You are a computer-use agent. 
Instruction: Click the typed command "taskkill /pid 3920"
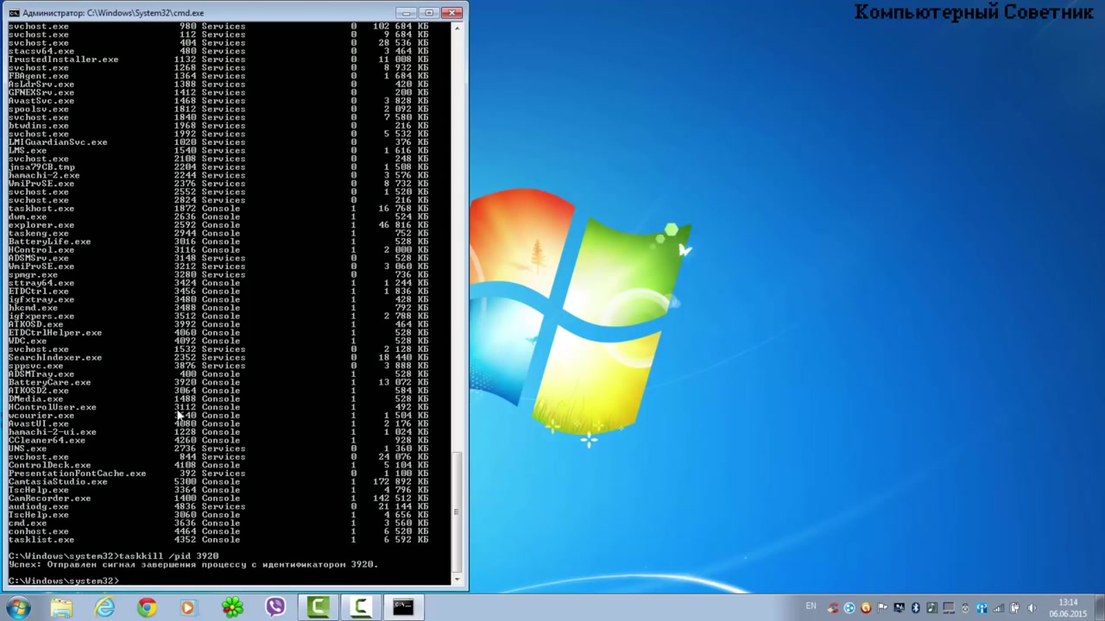click(168, 556)
